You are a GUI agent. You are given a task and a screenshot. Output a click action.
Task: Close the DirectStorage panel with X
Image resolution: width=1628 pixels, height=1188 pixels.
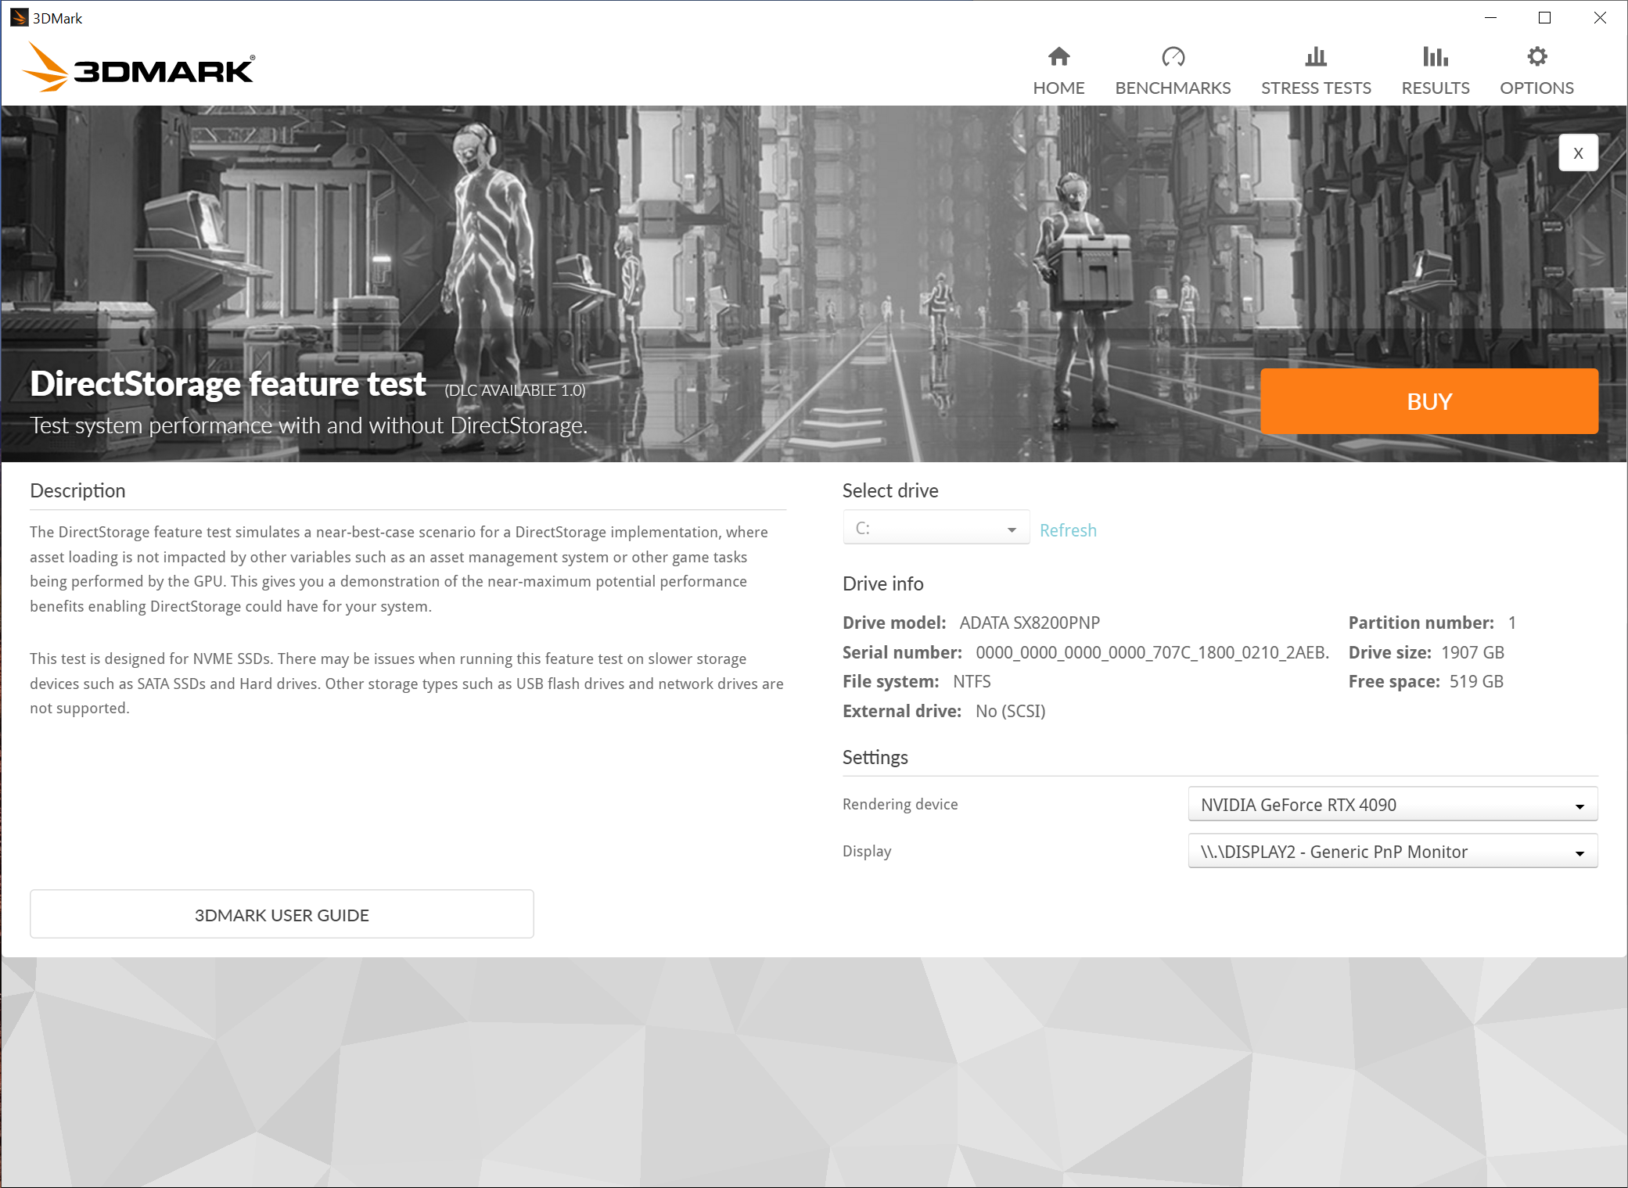tap(1578, 153)
